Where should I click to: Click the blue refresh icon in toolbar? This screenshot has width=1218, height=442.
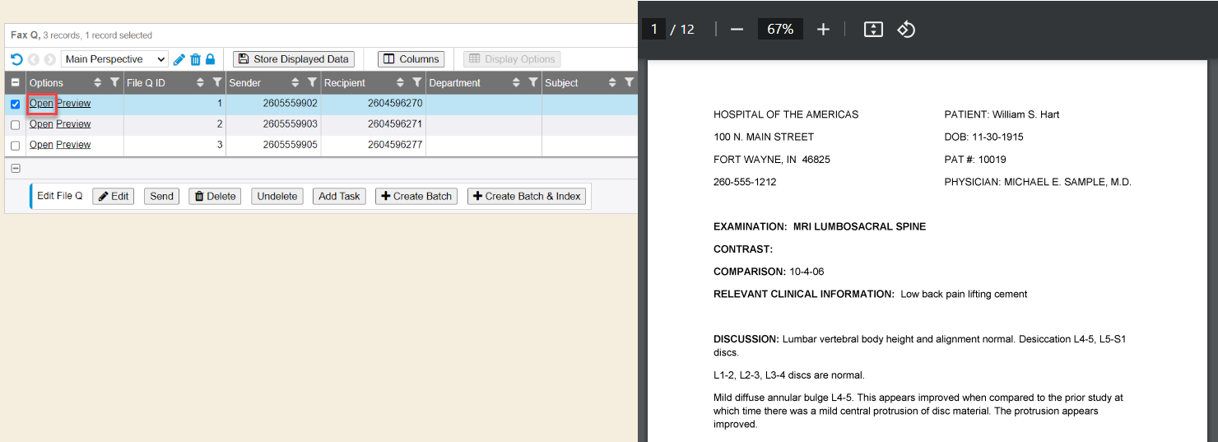16,59
